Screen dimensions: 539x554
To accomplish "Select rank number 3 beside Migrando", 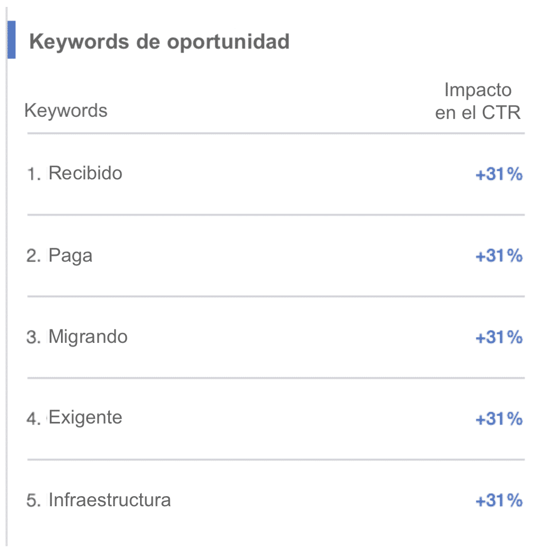I will point(34,337).
